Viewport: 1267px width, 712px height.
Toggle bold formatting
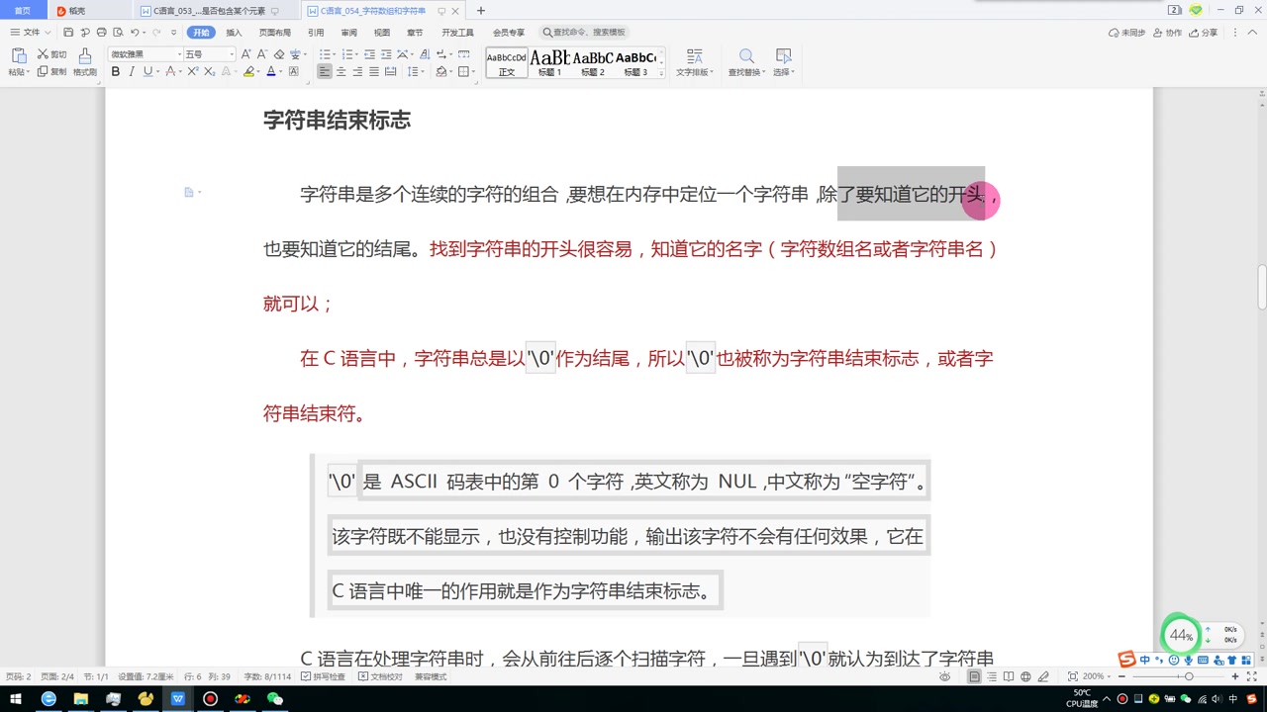pos(116,71)
